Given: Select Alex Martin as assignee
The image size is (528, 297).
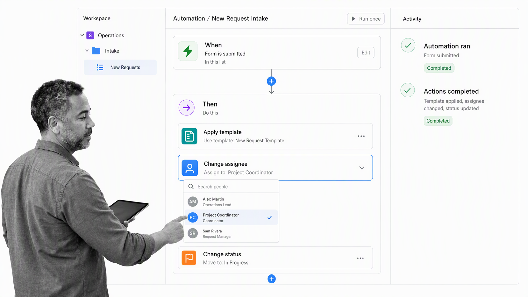Looking at the screenshot, I should coord(231,202).
